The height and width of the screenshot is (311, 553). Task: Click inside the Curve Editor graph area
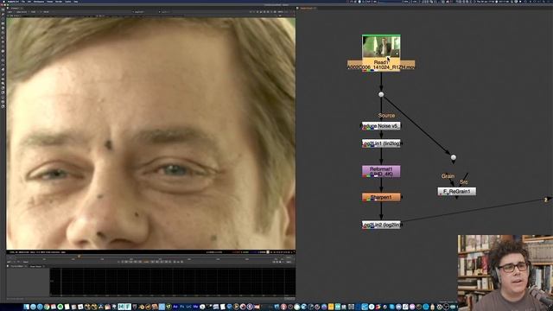coord(173,282)
